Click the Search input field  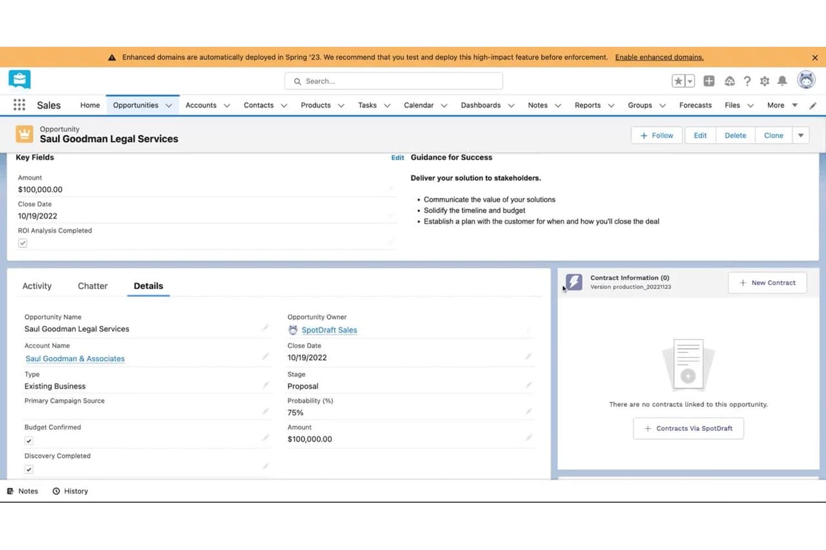click(x=393, y=81)
